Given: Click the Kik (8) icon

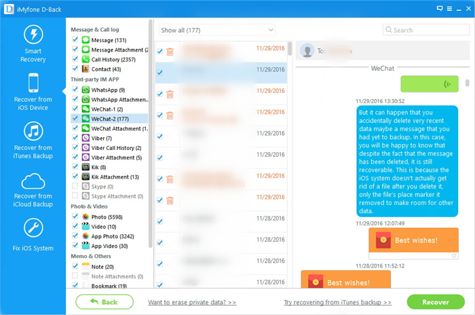Looking at the screenshot, I should tap(85, 167).
